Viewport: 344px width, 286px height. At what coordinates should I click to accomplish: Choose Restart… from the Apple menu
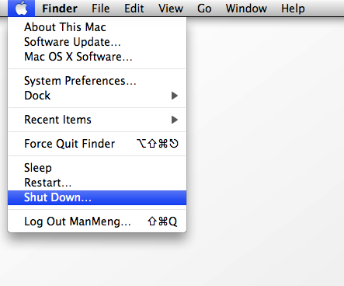(x=97, y=183)
